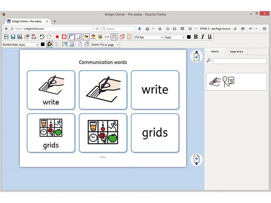This screenshot has height=203, width=271.
Task: Add a page below using the down icon
Action: pyautogui.click(x=196, y=160)
